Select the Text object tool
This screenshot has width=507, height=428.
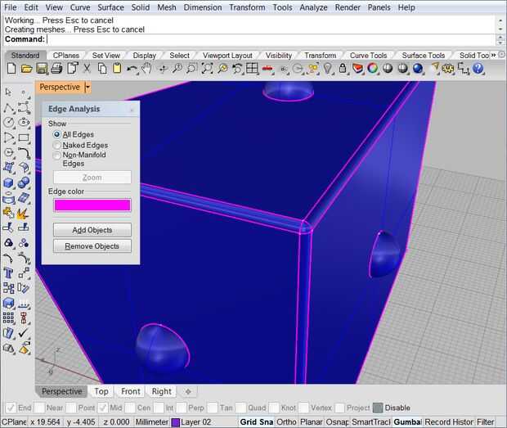[9, 273]
